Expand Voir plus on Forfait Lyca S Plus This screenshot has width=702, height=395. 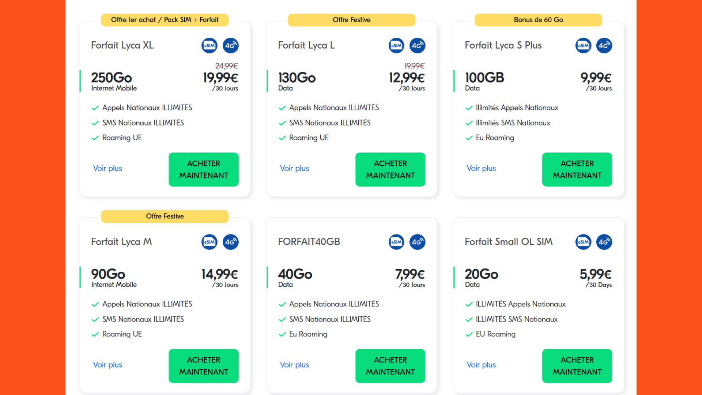click(x=481, y=168)
